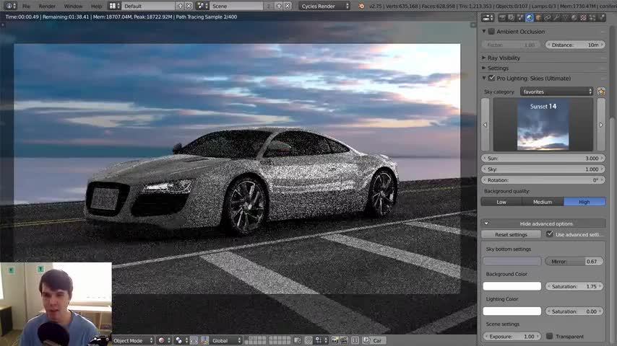Open the Object Constraints chain icon
This screenshot has width=617, height=346.
coord(548,18)
